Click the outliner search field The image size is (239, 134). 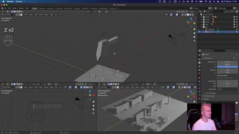click(217, 12)
